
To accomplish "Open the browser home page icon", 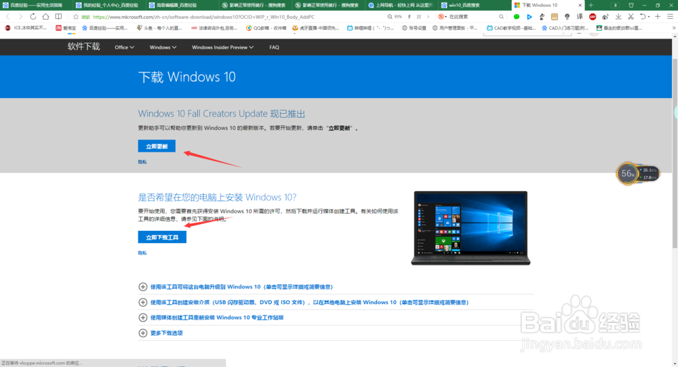I will [x=45, y=17].
